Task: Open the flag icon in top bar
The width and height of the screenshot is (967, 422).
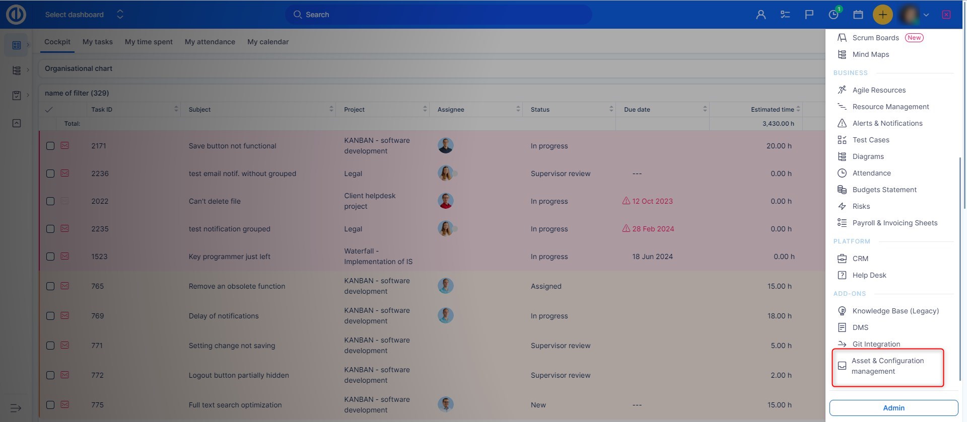Action: [809, 15]
